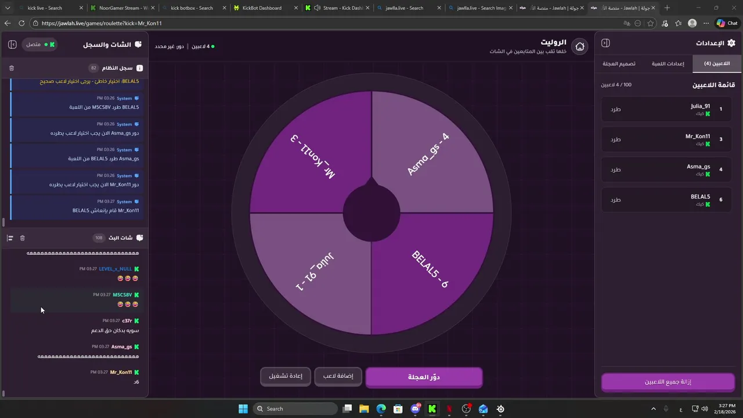Open the browser Chat (Copilot) button
The height and width of the screenshot is (418, 743).
(x=727, y=23)
